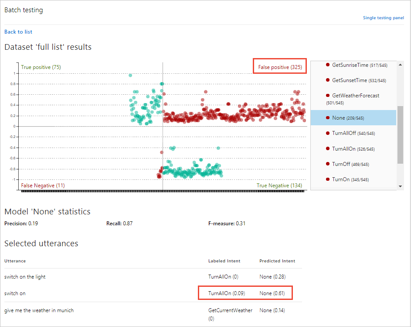411x327 pixels.
Task: Click the TurnOn red dot icon
Action: (x=328, y=179)
